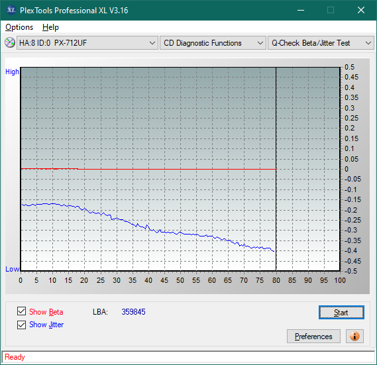The image size is (377, 365).
Task: Click the Show Jitter label text
Action: coord(46,325)
